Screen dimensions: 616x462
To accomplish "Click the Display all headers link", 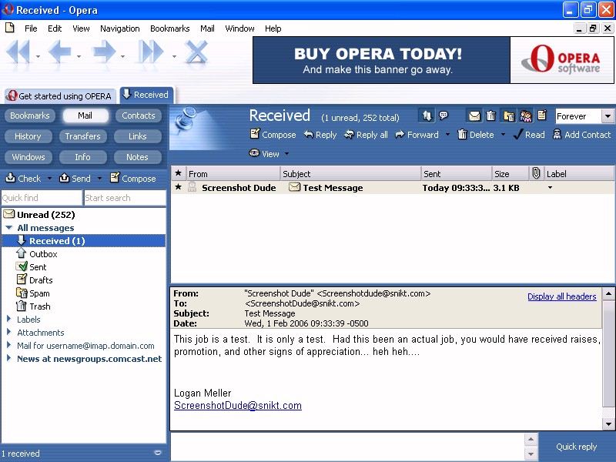I will pyautogui.click(x=562, y=296).
